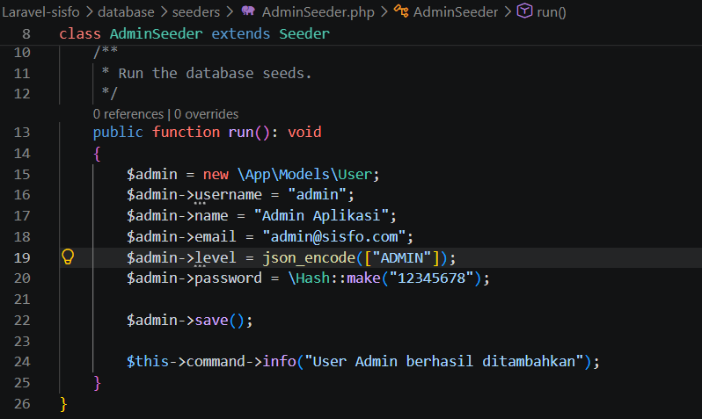Expand chevron after seeders breadcrumb
Viewport: 702px width, 419px height.
click(230, 12)
